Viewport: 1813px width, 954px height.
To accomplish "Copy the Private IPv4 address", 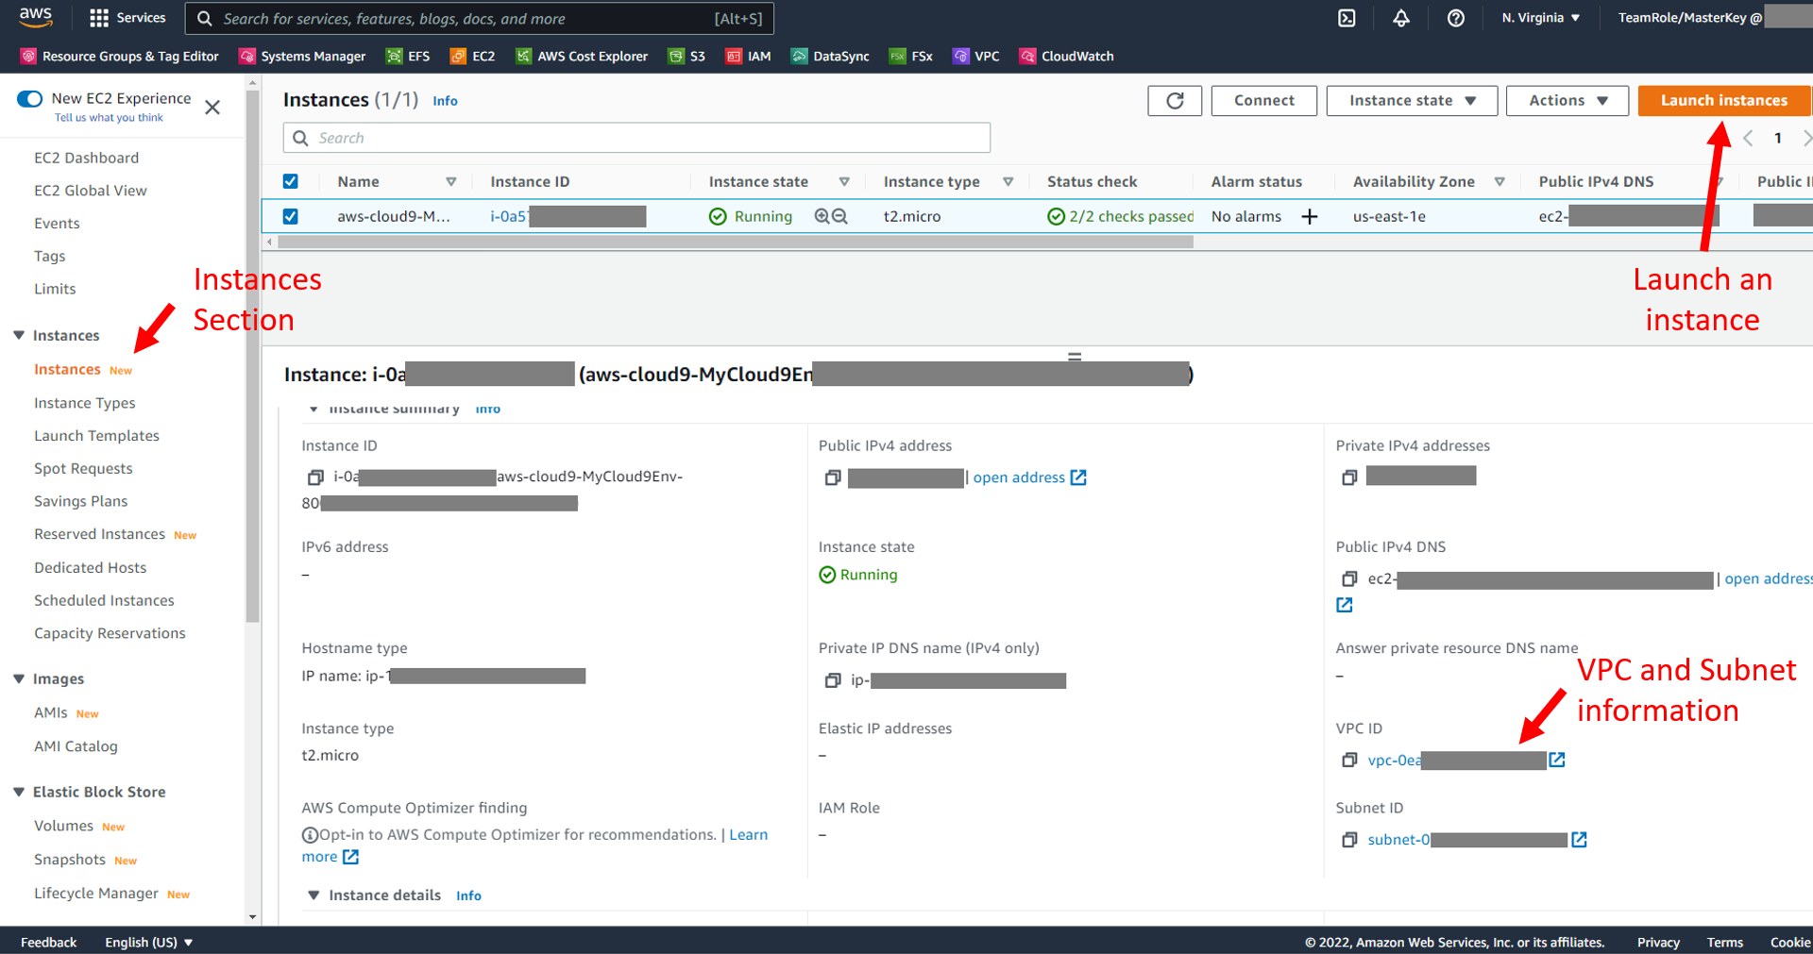I will (x=1349, y=477).
